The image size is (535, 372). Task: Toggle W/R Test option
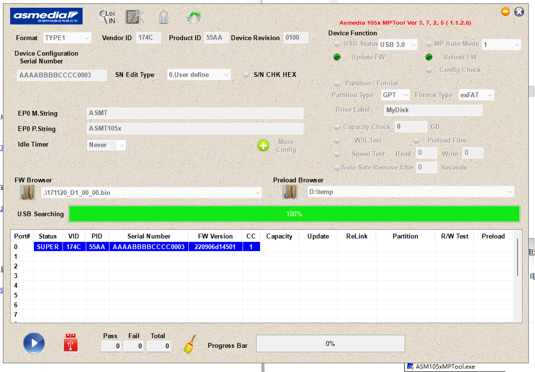(337, 140)
